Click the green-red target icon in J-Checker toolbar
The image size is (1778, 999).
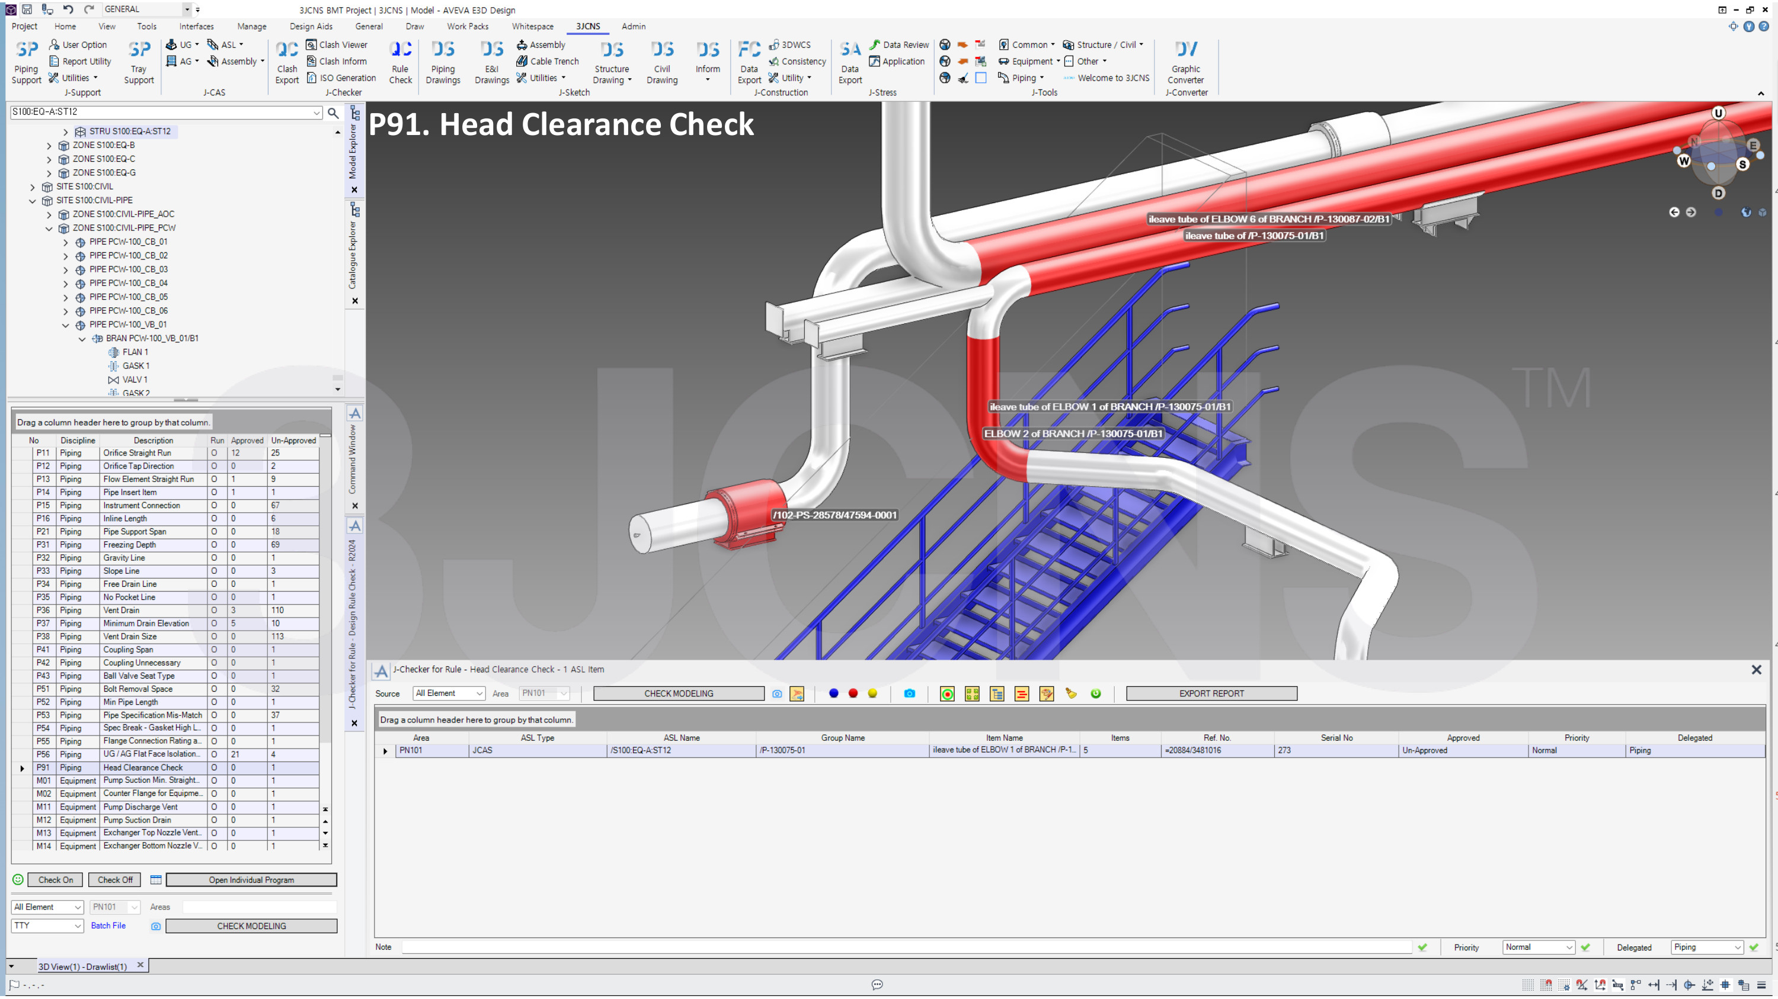pos(947,694)
